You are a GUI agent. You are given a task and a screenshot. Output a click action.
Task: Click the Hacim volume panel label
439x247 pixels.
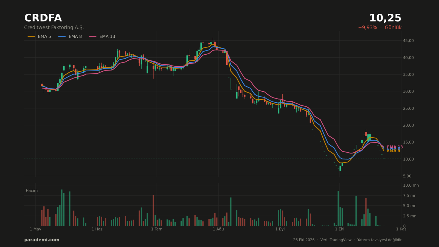click(x=32, y=191)
